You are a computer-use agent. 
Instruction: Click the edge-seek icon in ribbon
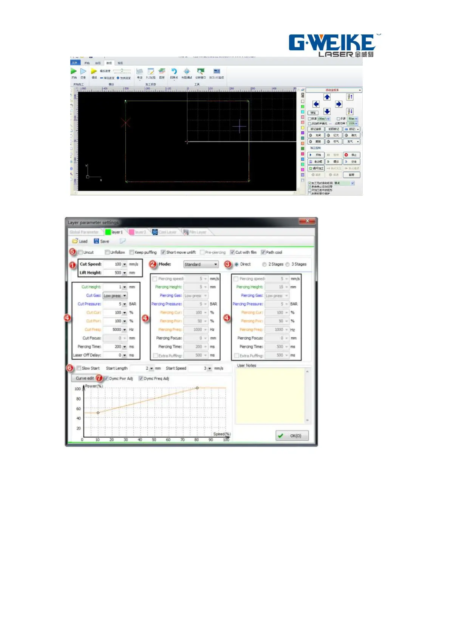tap(139, 71)
